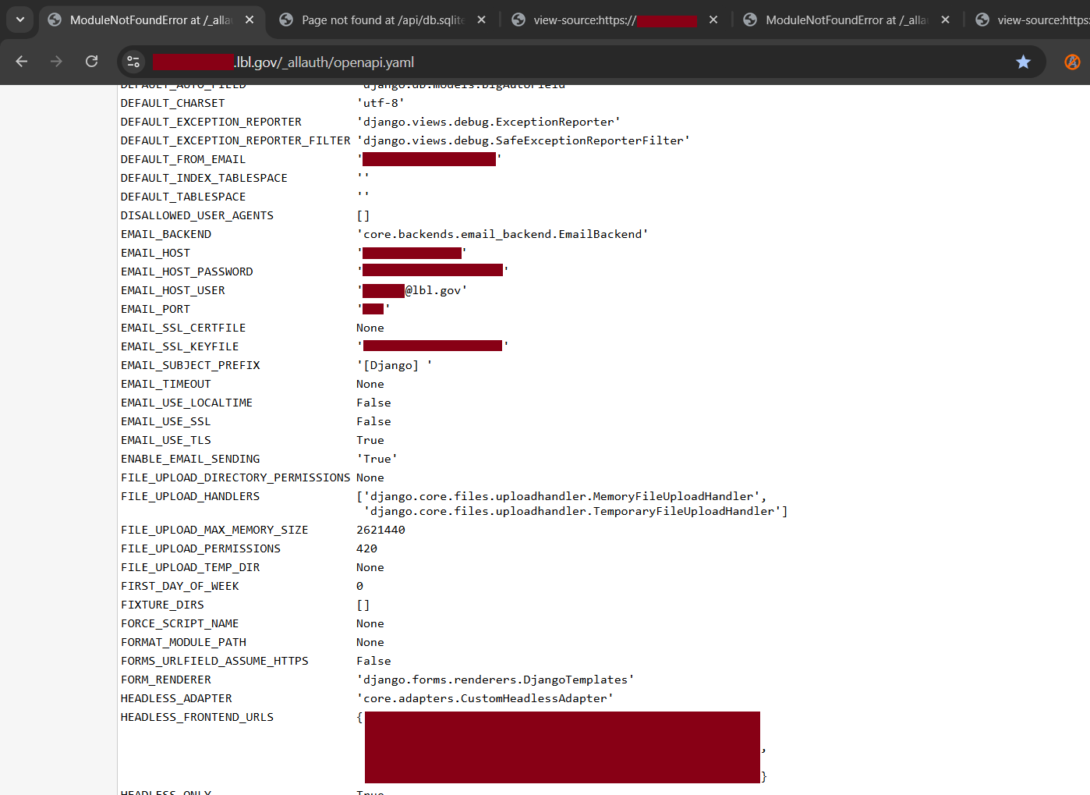Image resolution: width=1090 pixels, height=795 pixels.
Task: Select the EMAIL_USE_TLS True value text
Action: [370, 439]
